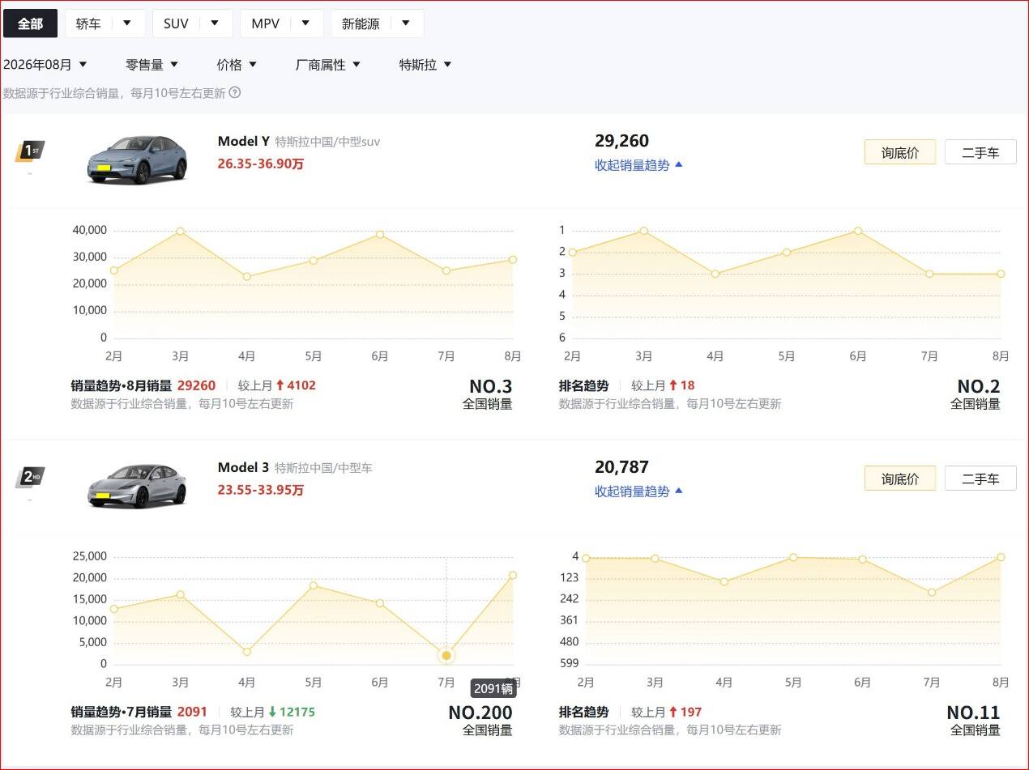
Task: Click 二手车 button for Model 3
Action: pyautogui.click(x=980, y=479)
